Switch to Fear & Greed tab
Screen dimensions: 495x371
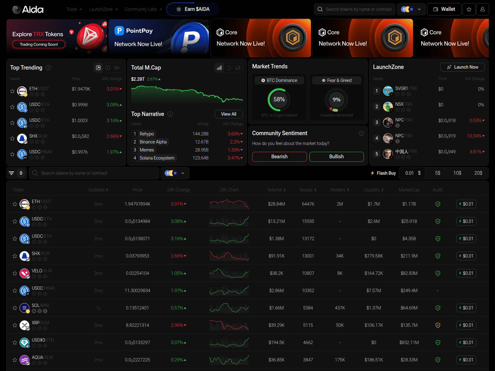337,80
